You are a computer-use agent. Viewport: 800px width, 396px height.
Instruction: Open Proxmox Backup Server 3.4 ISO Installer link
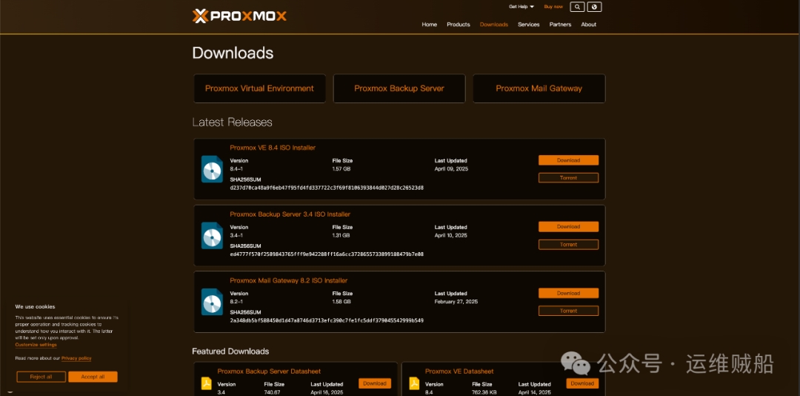click(290, 214)
